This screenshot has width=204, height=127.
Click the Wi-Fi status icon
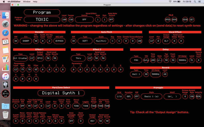170,2
